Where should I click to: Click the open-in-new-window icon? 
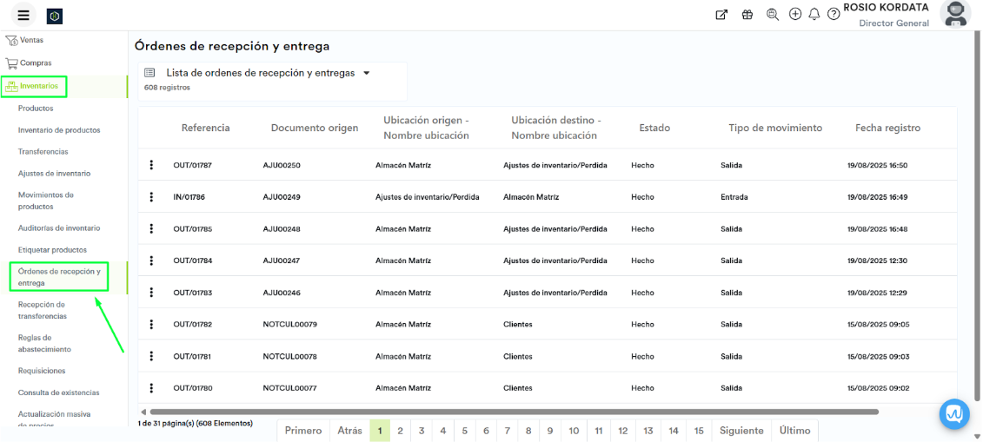(721, 15)
